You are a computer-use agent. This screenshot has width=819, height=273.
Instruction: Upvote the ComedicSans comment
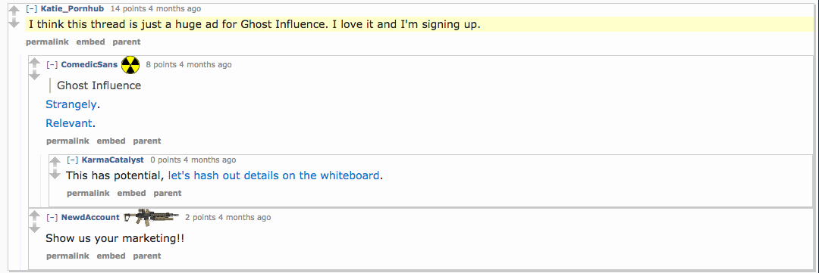[34, 64]
